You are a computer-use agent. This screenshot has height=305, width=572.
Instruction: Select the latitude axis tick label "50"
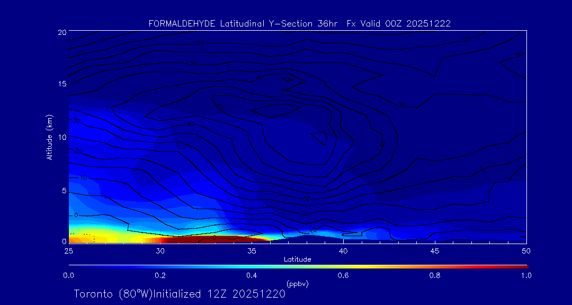[526, 251]
